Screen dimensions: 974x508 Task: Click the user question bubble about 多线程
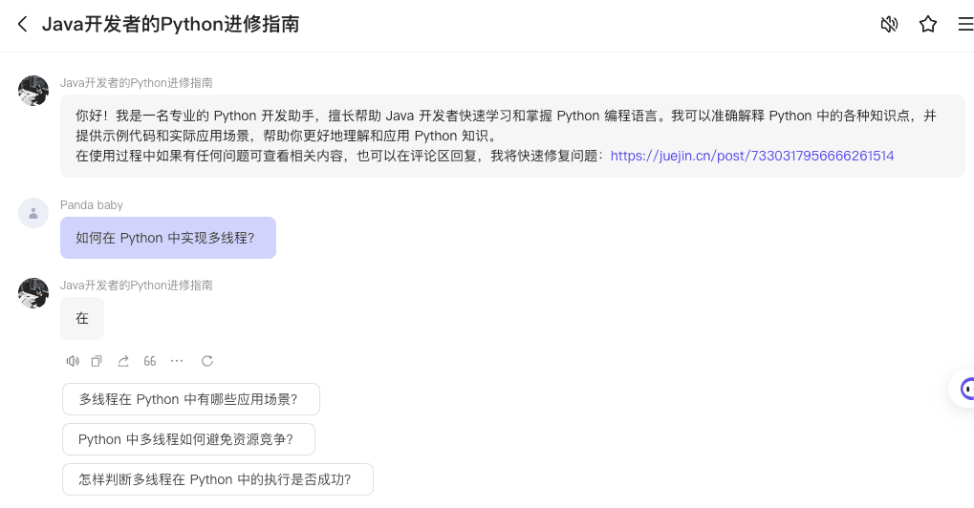(167, 238)
